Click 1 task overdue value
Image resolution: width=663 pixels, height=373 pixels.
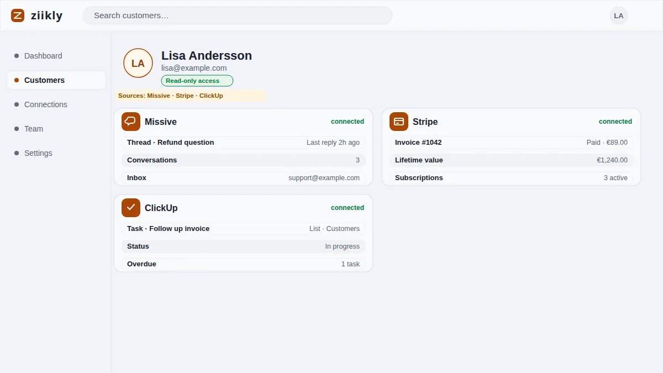click(x=350, y=264)
